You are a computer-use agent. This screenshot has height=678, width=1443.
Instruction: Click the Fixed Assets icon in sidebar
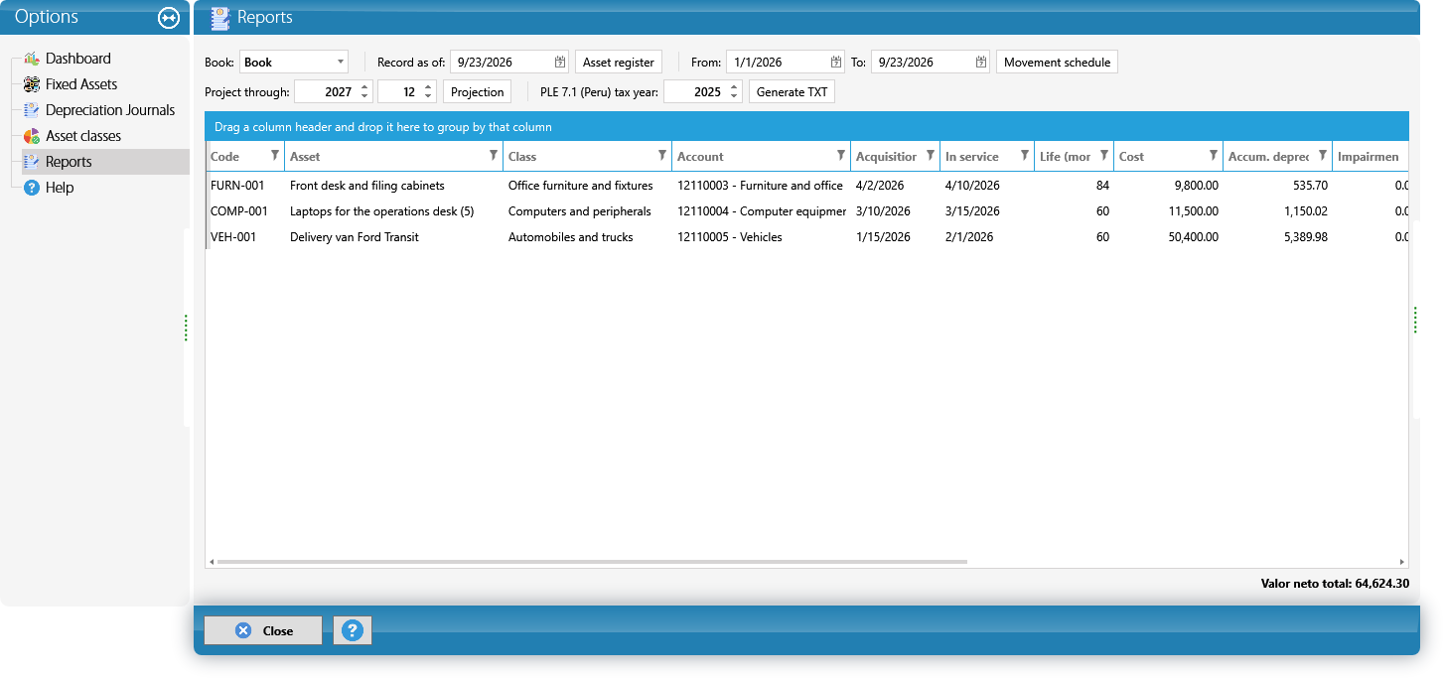coord(31,84)
